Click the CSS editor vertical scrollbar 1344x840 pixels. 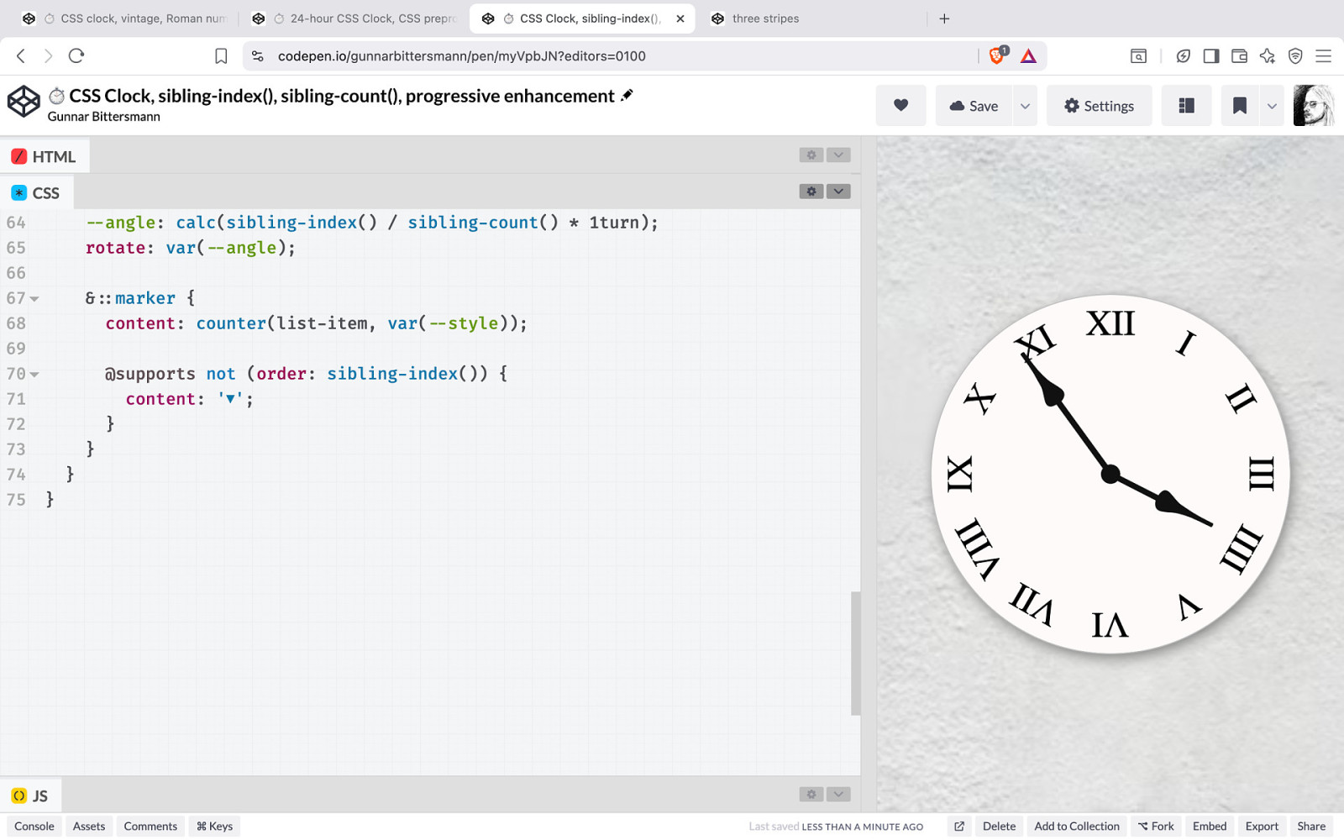pos(856,653)
